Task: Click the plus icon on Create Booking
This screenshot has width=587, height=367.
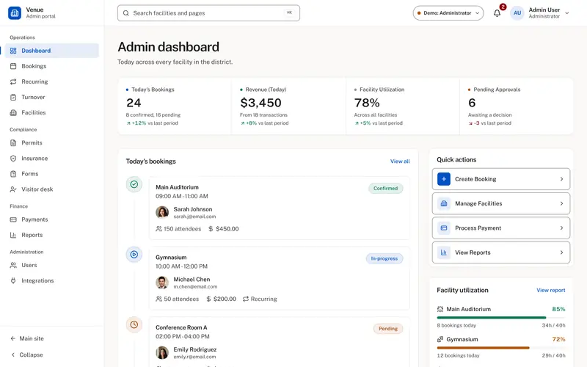Action: (444, 179)
